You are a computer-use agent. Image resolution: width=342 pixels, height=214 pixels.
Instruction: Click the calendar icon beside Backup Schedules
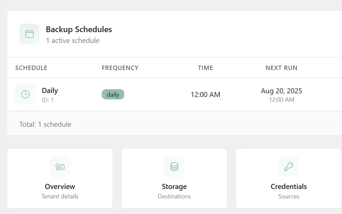coord(30,34)
